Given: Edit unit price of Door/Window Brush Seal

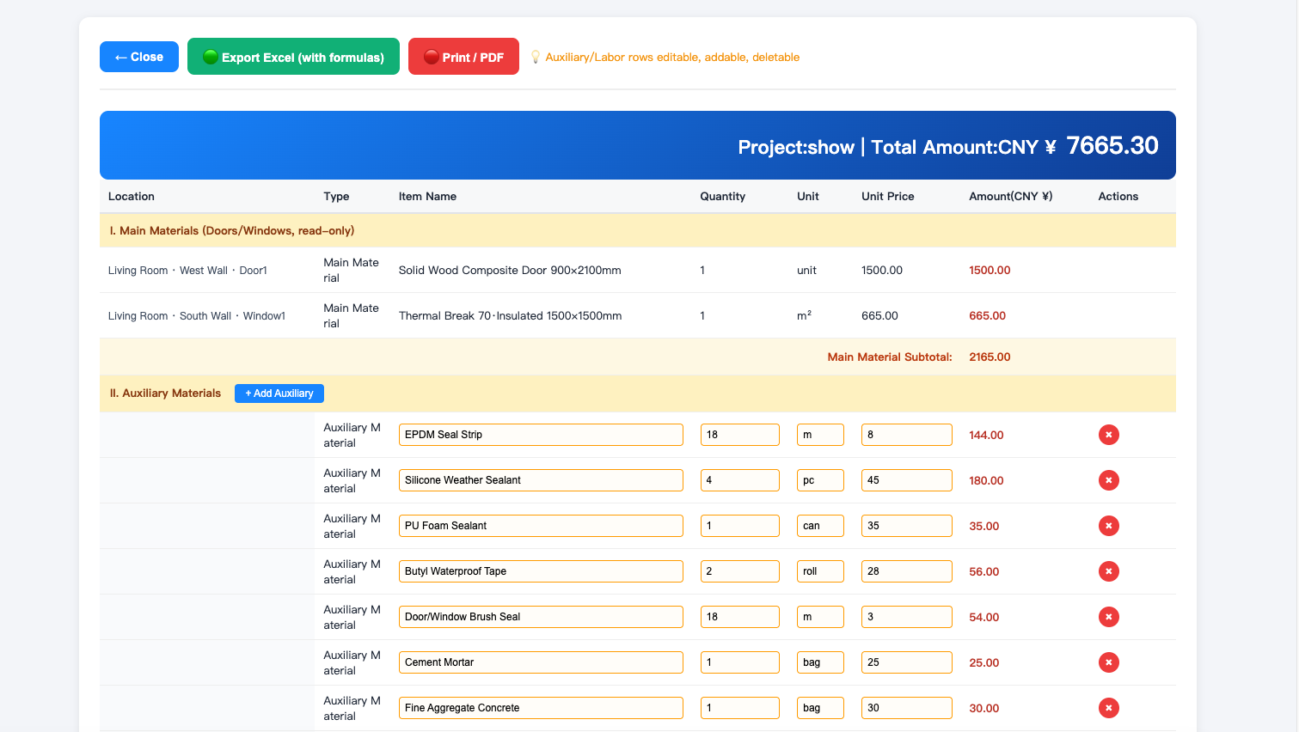Looking at the screenshot, I should [x=906, y=617].
